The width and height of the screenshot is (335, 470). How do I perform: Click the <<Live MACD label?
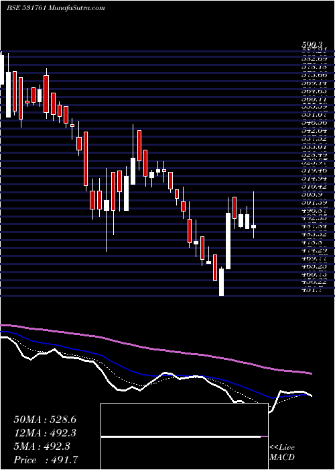click(282, 453)
